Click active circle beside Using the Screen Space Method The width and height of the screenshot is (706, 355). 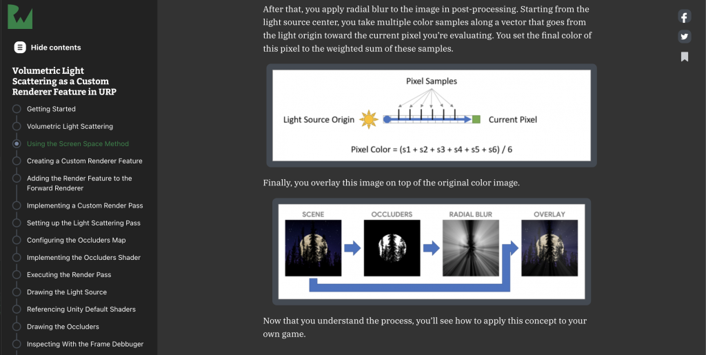[x=17, y=143]
